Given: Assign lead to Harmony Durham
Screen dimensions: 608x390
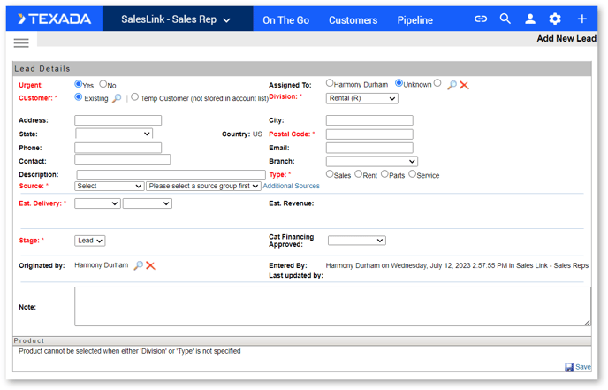Looking at the screenshot, I should pyautogui.click(x=330, y=83).
